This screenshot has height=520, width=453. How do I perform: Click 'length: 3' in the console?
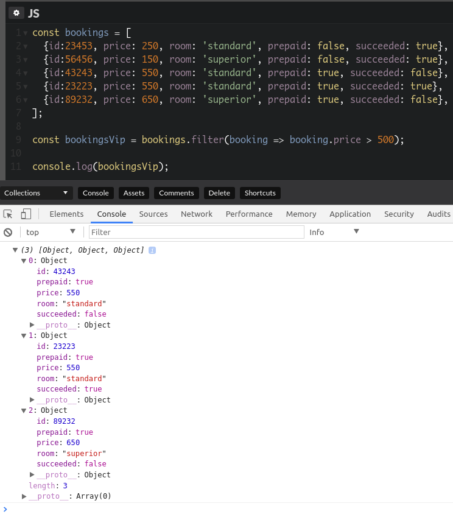tap(48, 485)
